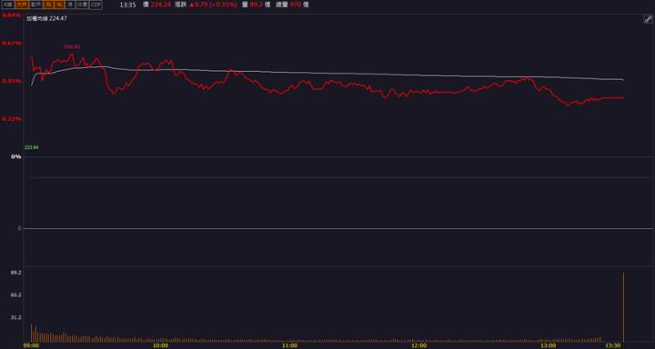Toggle the orange 均 average-line button
This screenshot has height=349, width=655.
click(49, 5)
